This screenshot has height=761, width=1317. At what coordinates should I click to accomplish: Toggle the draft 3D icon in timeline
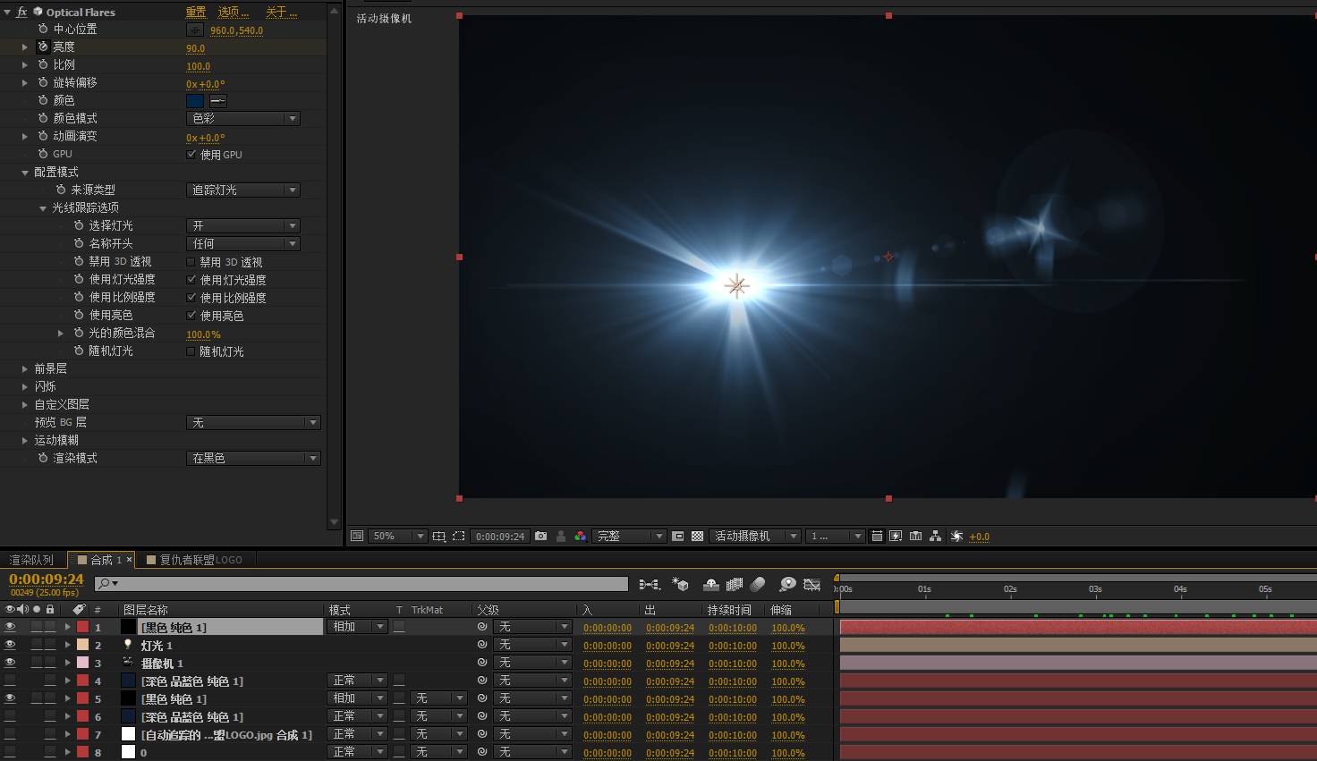click(680, 584)
